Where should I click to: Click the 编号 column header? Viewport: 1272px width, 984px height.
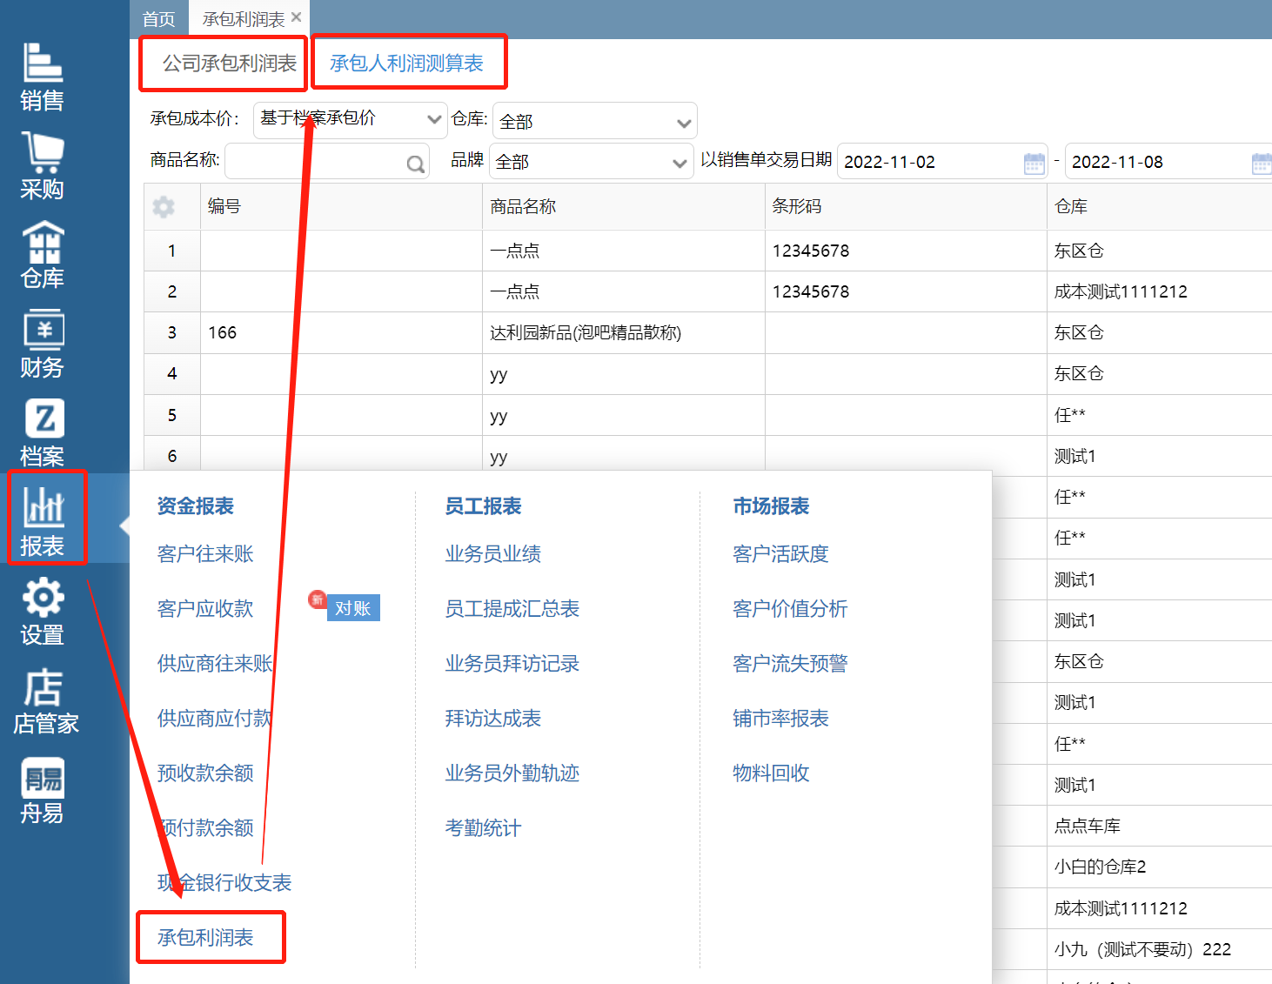pos(341,206)
